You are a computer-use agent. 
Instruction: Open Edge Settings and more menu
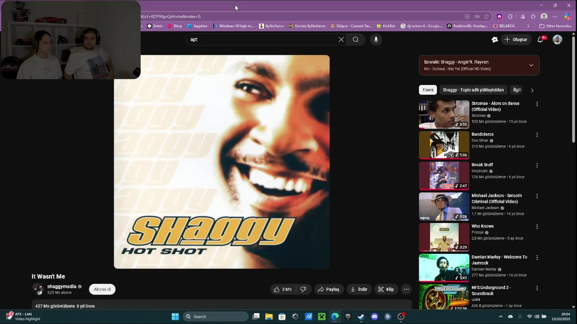click(x=555, y=17)
